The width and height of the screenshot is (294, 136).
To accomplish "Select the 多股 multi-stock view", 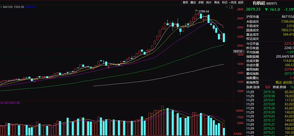I will click(201, 3).
